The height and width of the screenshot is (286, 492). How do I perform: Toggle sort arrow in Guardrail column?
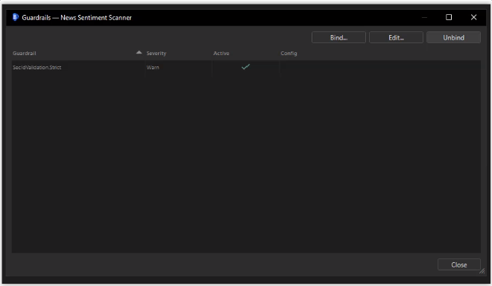[x=139, y=52]
